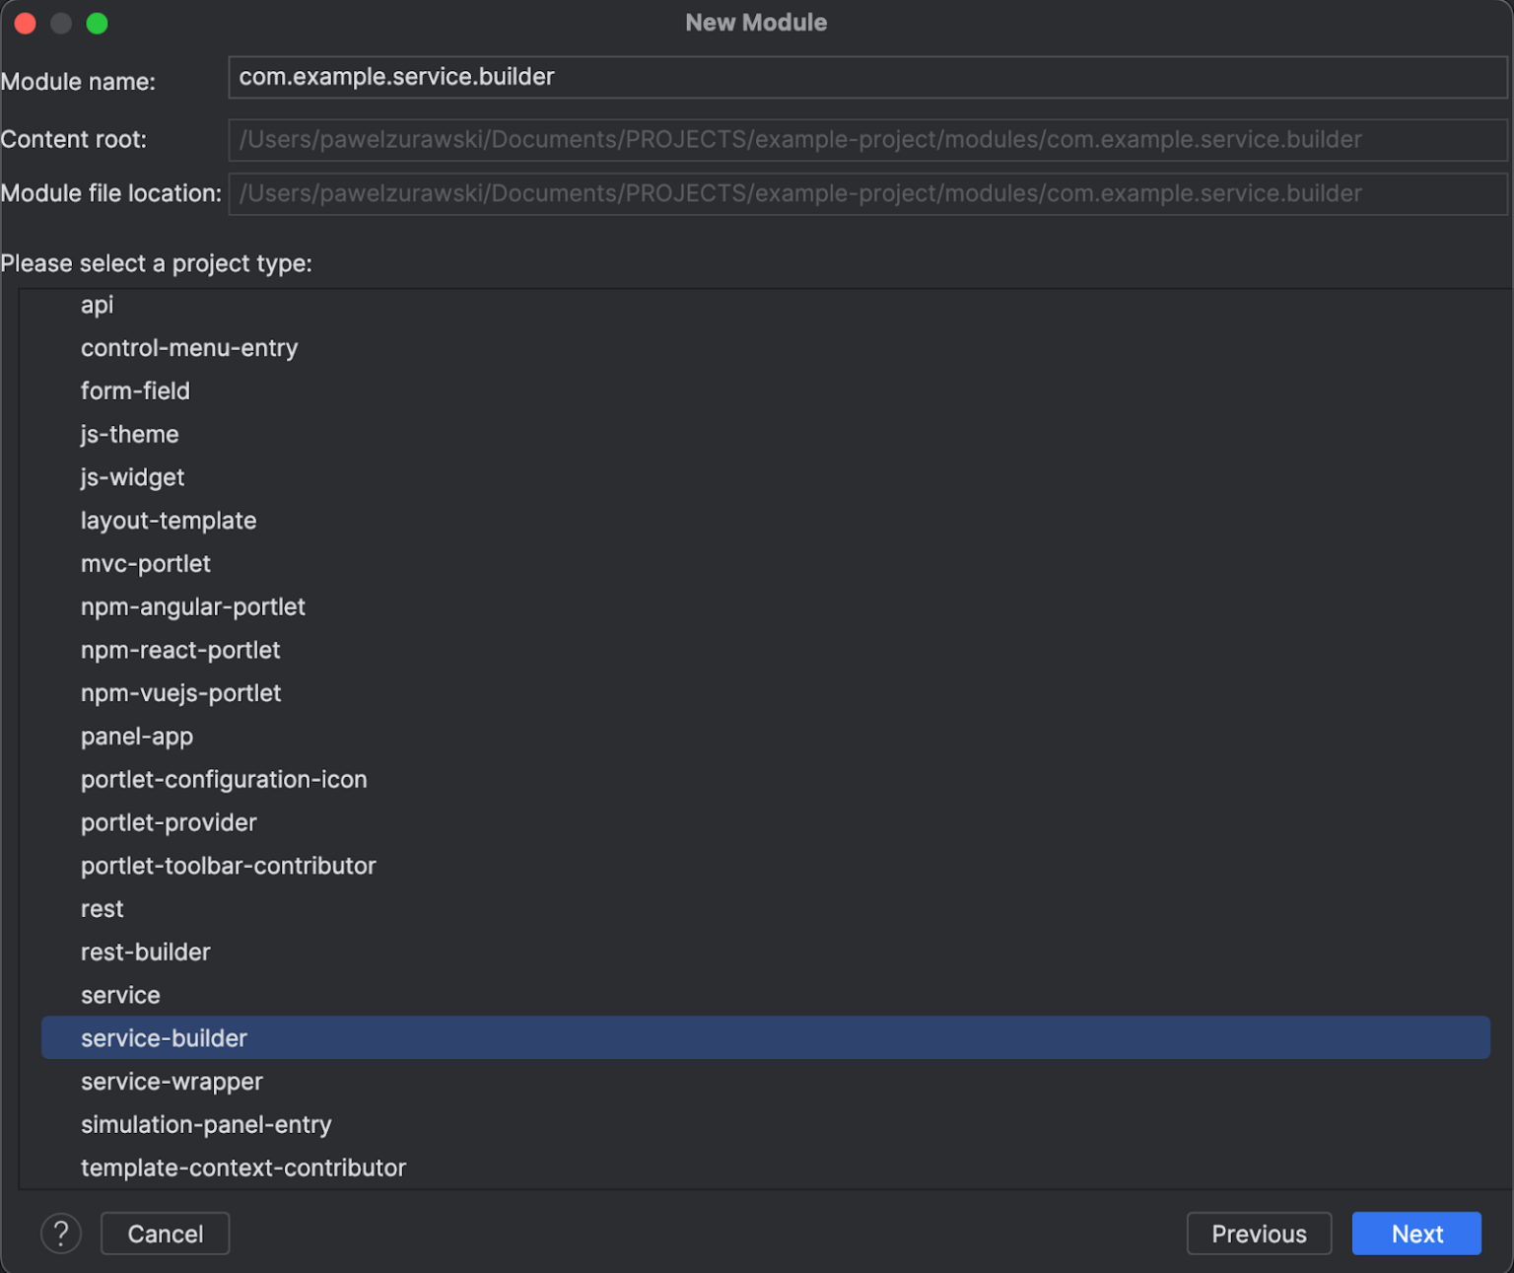Click the Module name input field
Viewport: 1514px width, 1273px height.
point(867,76)
